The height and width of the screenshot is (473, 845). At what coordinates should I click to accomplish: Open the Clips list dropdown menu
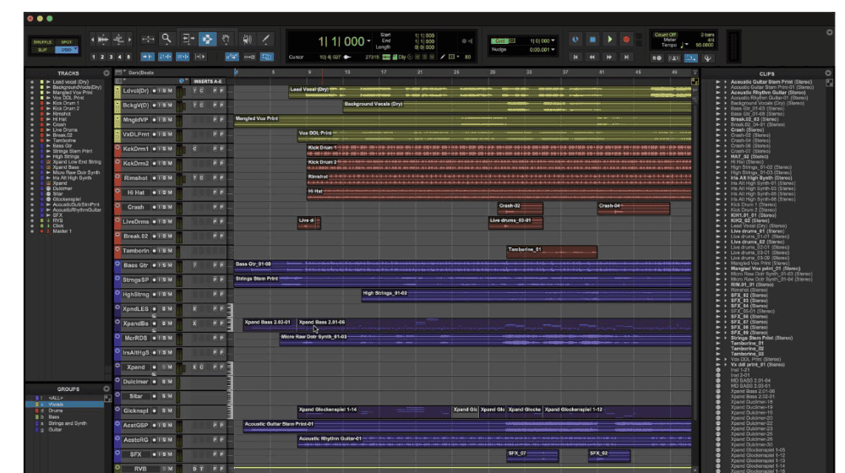pyautogui.click(x=830, y=73)
